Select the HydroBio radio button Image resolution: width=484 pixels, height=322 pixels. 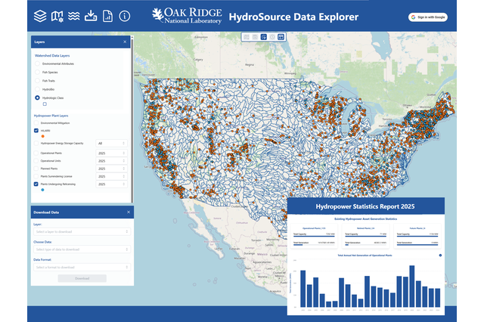tap(37, 89)
